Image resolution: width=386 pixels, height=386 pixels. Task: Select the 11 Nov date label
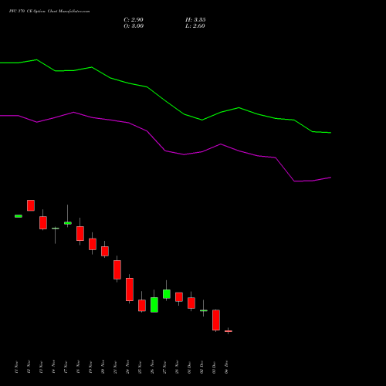[x=16, y=367]
